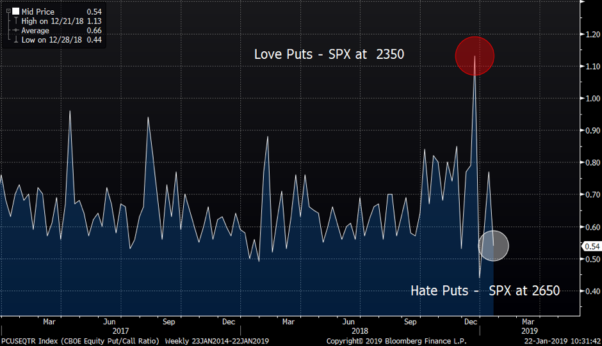Click the red circle marking the December peak
Screen dimensions: 602x346
pos(475,56)
